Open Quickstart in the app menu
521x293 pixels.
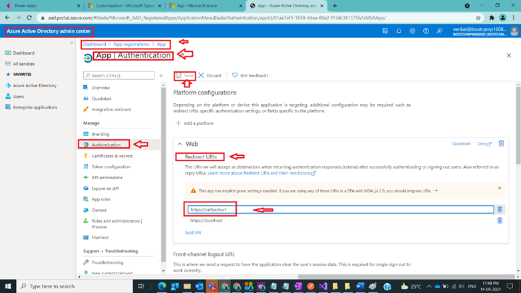pyautogui.click(x=101, y=99)
